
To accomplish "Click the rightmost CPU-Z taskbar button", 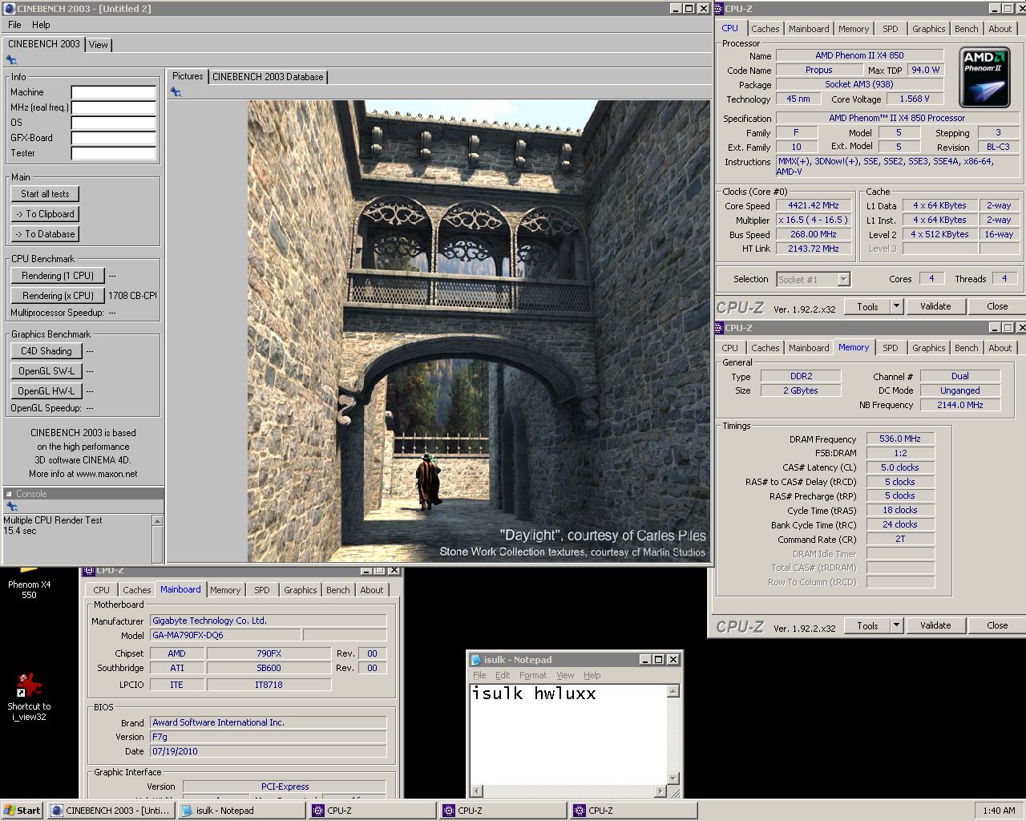I will pyautogui.click(x=633, y=811).
